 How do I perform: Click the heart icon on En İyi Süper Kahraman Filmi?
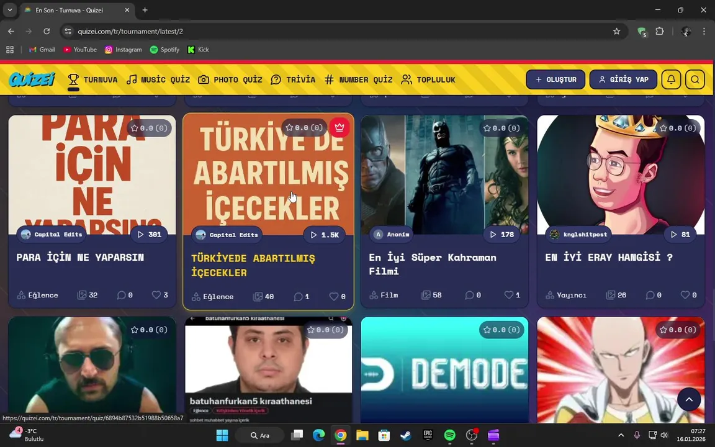coord(508,295)
